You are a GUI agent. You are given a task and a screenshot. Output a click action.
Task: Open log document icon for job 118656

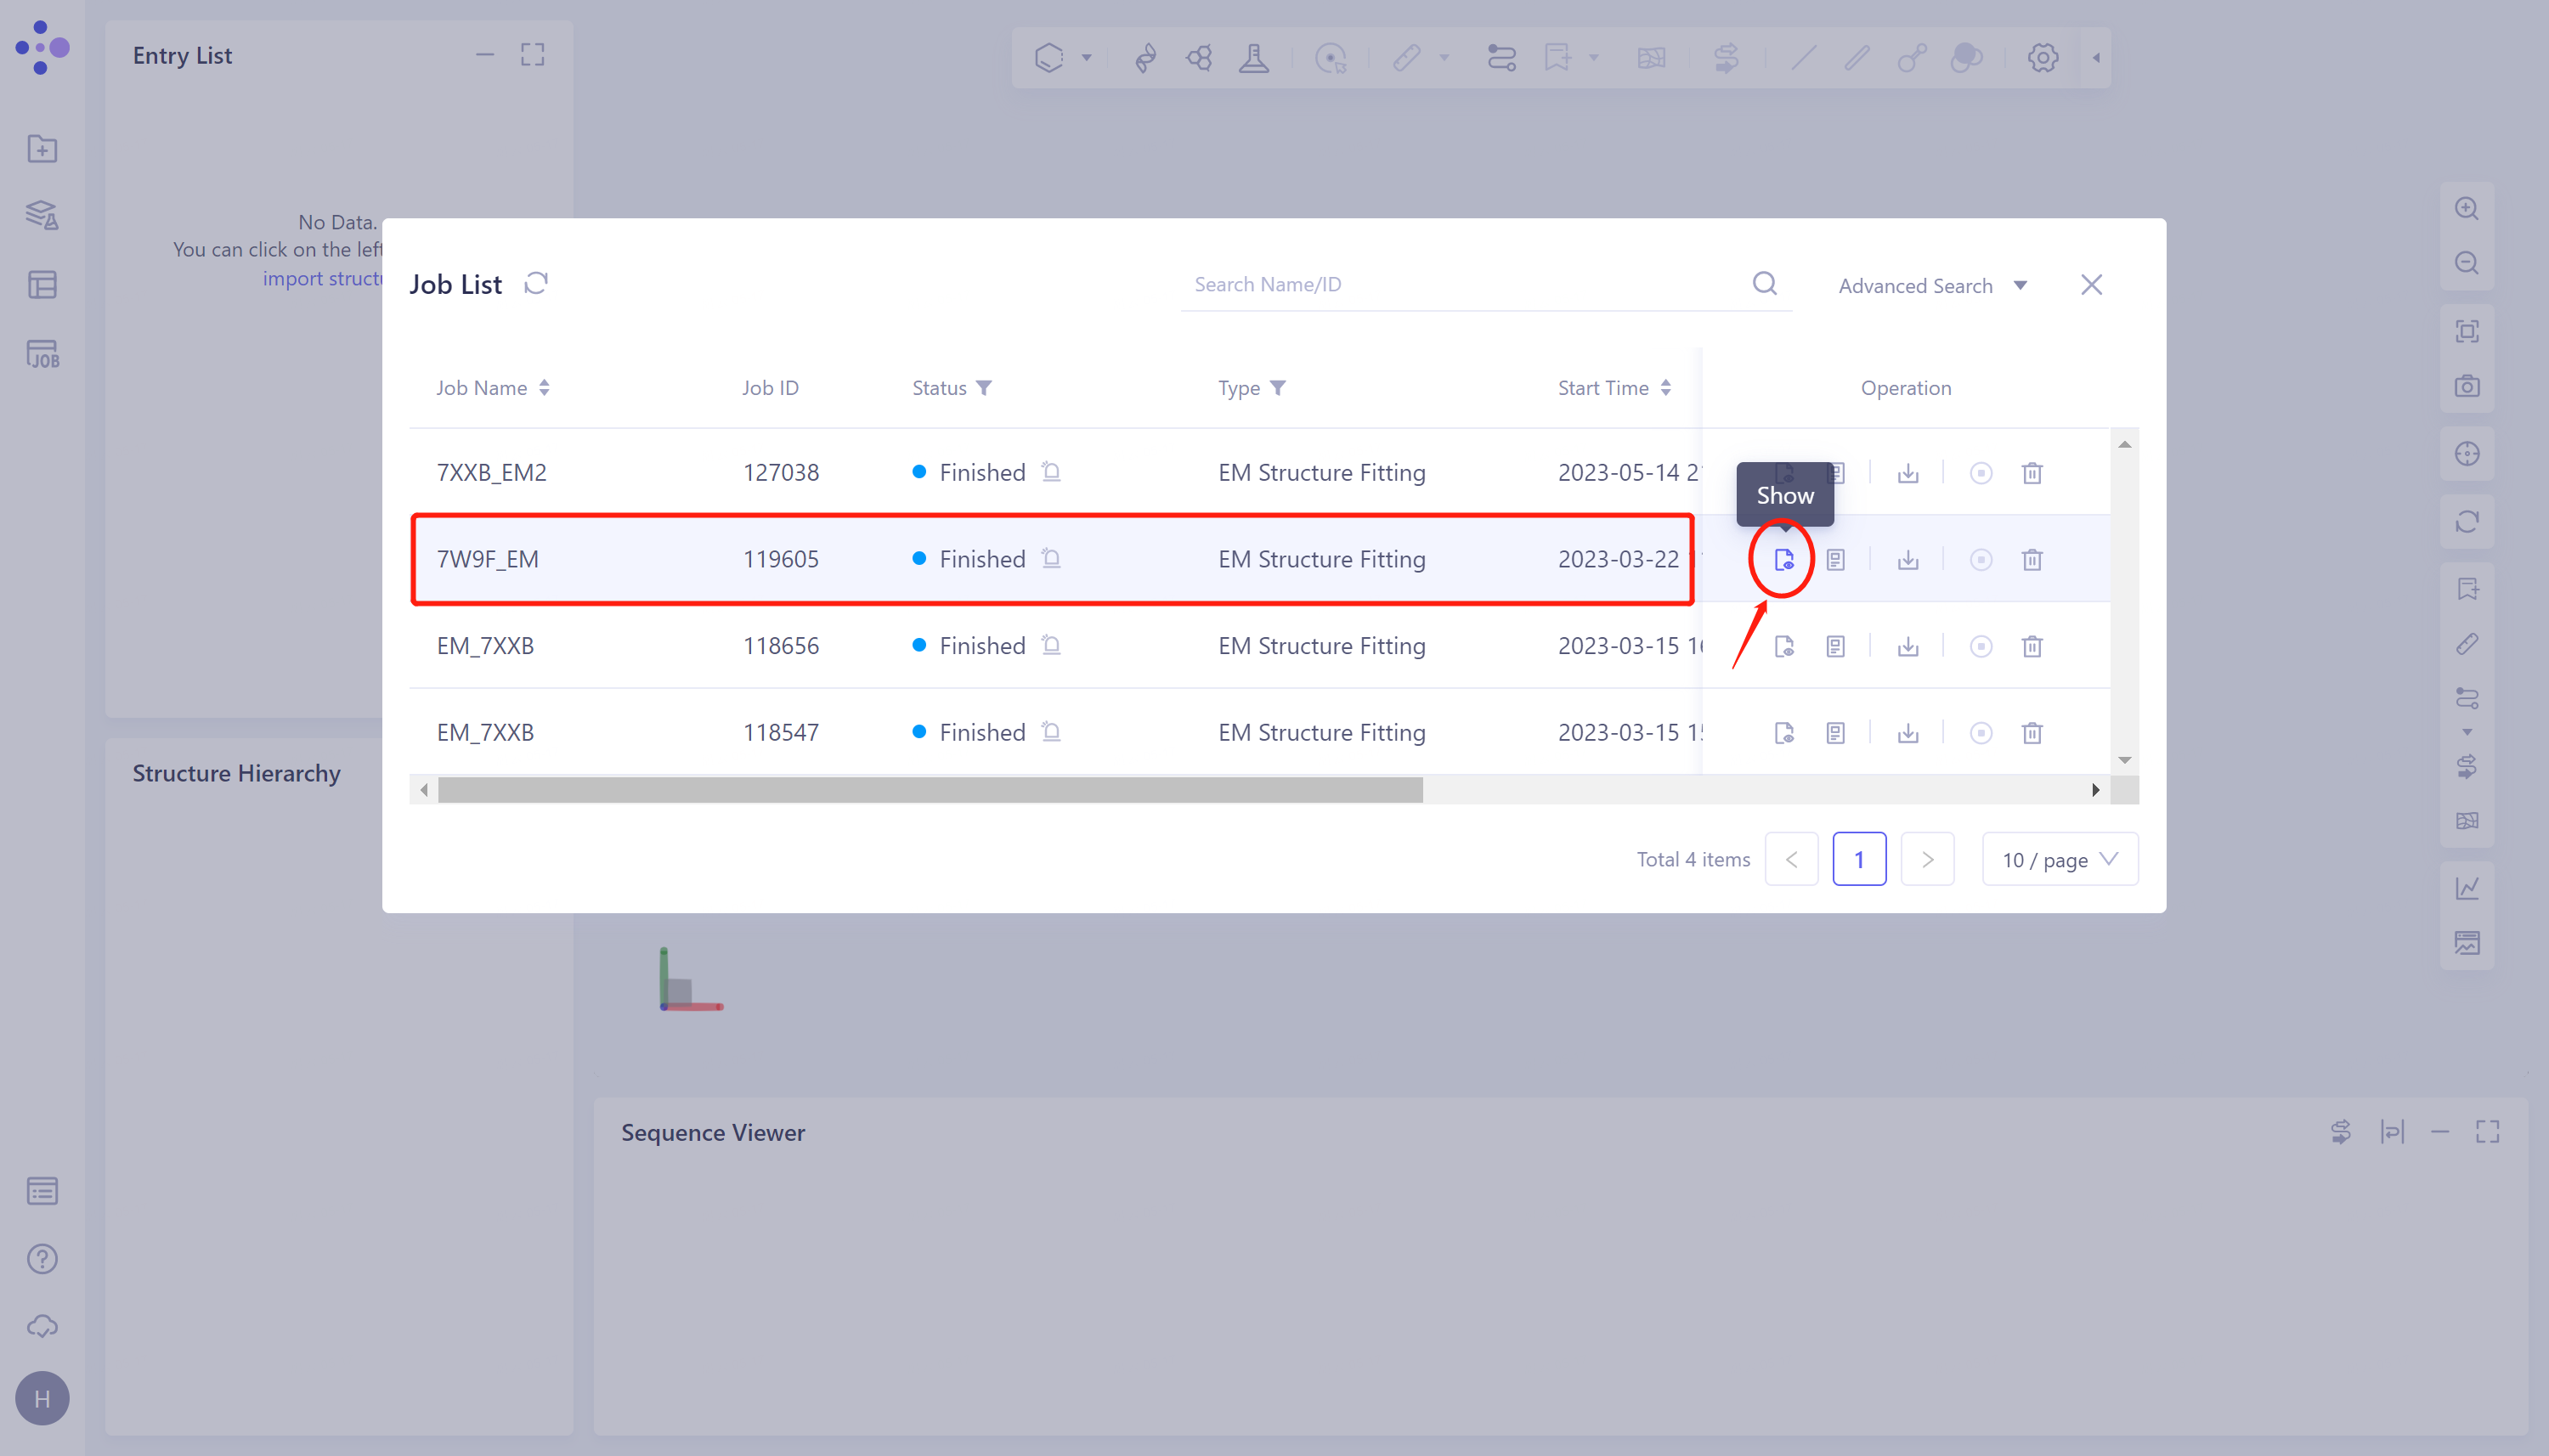click(x=1835, y=647)
